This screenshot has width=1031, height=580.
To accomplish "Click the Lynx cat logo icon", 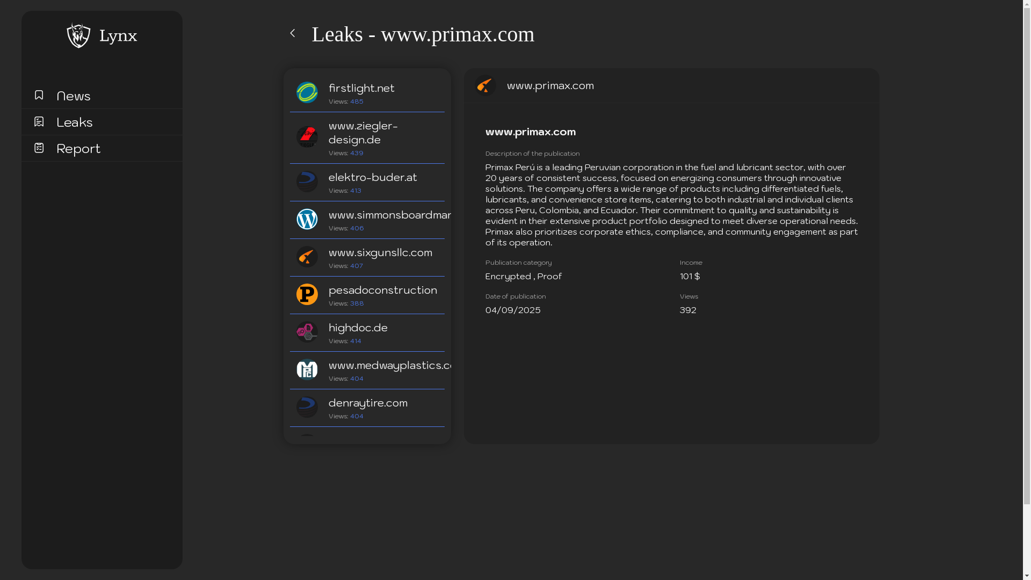I will point(78,35).
